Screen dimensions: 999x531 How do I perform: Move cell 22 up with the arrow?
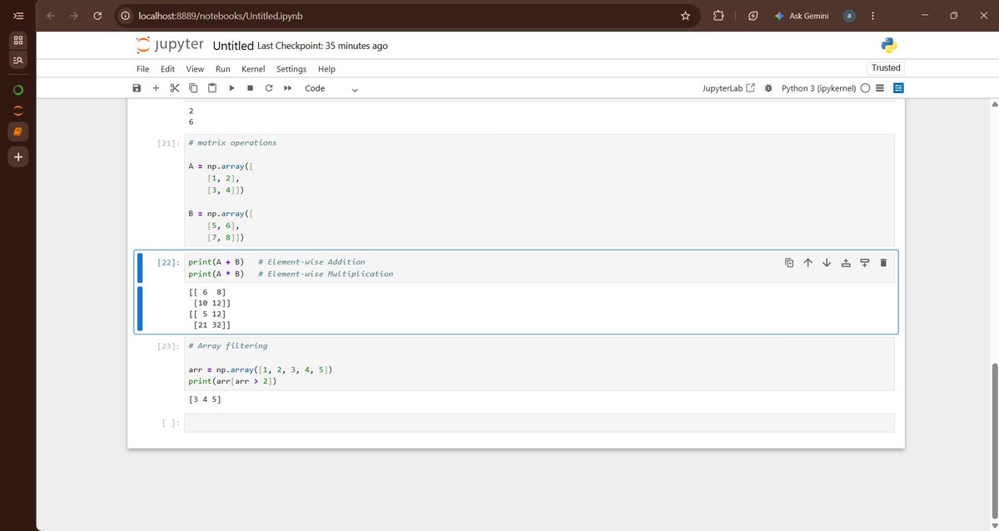click(x=808, y=263)
